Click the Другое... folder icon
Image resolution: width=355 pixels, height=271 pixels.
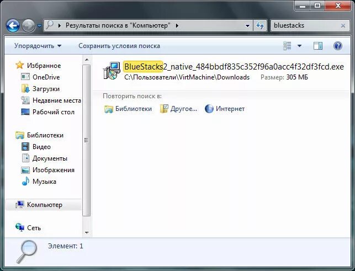coord(164,109)
